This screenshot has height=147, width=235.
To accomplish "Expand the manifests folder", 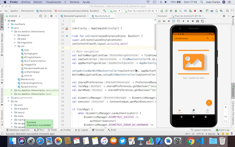I will pyautogui.click(x=8, y=24).
